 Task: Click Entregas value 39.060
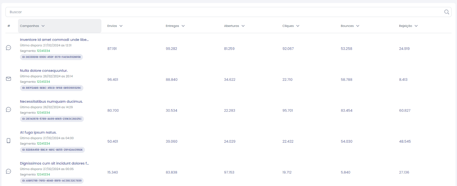[171, 141]
